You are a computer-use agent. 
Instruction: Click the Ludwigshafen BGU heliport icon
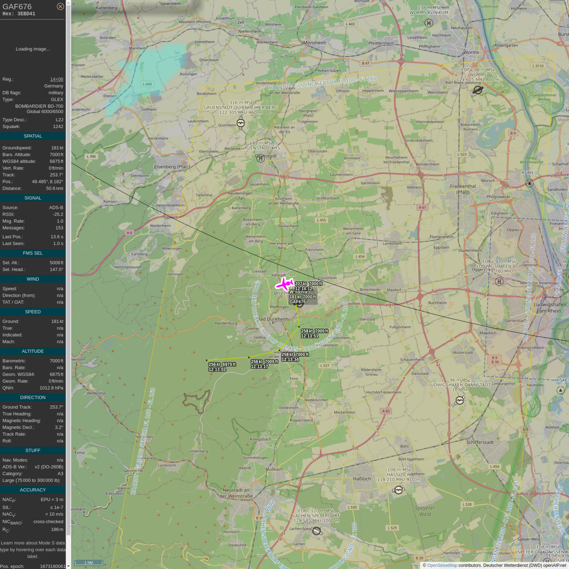(x=499, y=281)
